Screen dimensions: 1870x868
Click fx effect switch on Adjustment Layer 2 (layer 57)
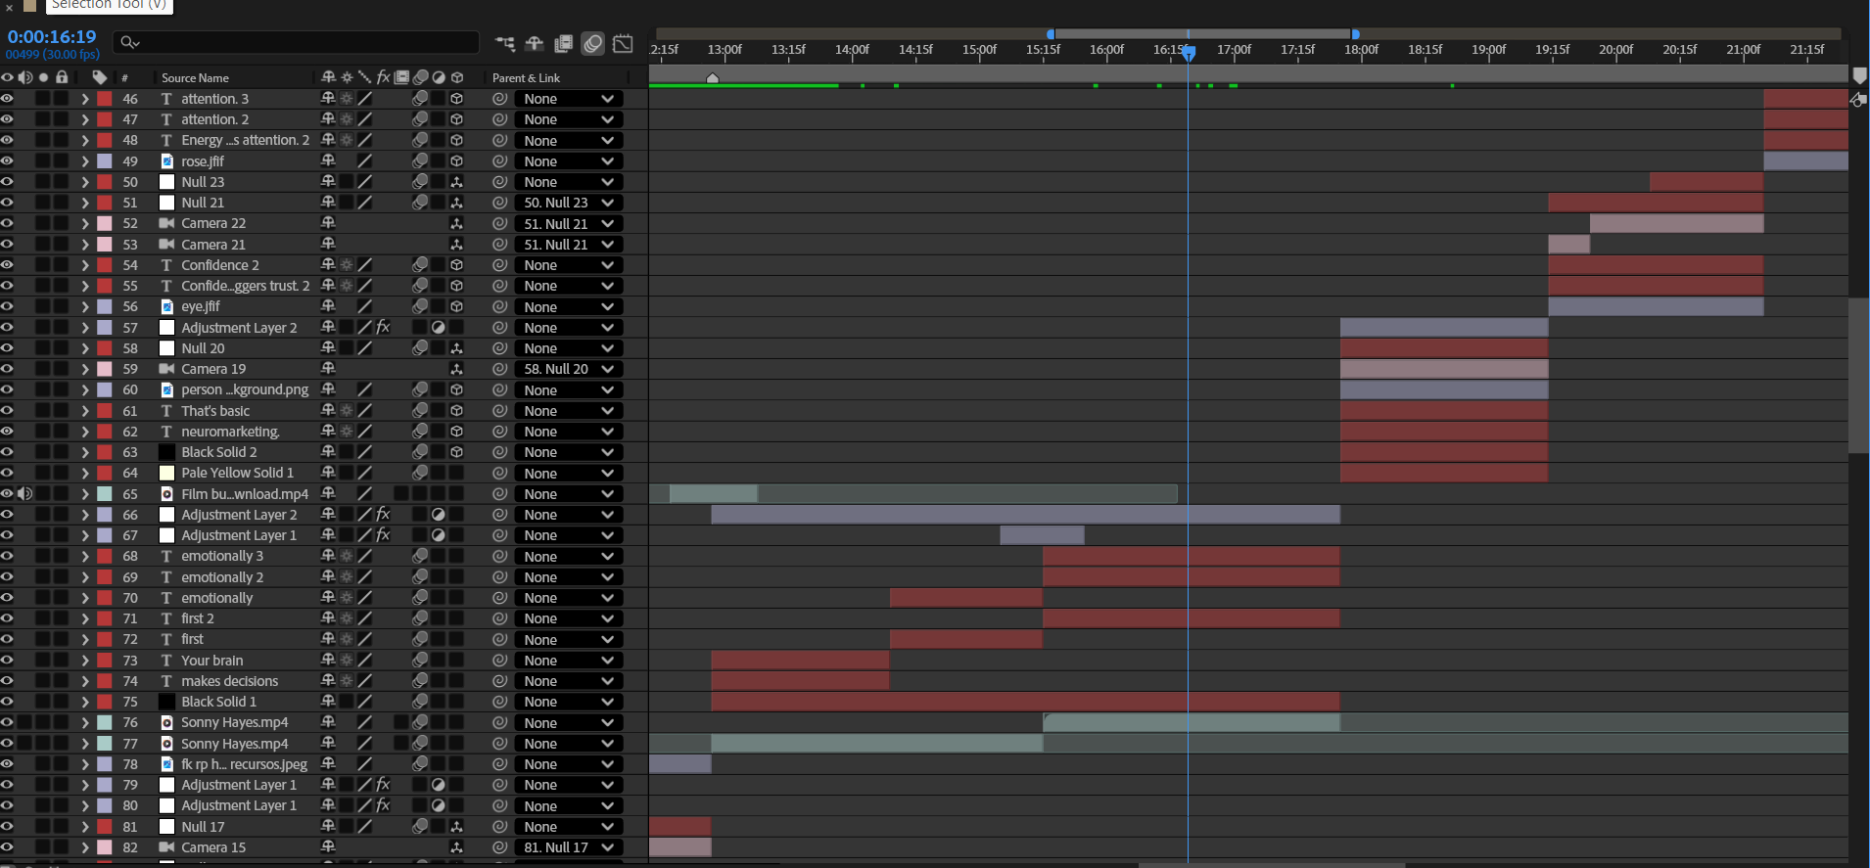pyautogui.click(x=383, y=328)
